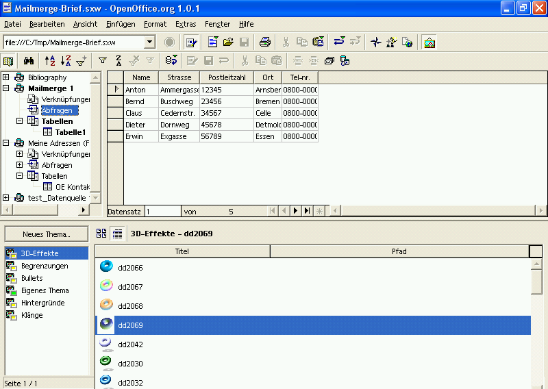Sort records ascending with A-Z icon
Screen dimensions: 548x389
click(50, 61)
